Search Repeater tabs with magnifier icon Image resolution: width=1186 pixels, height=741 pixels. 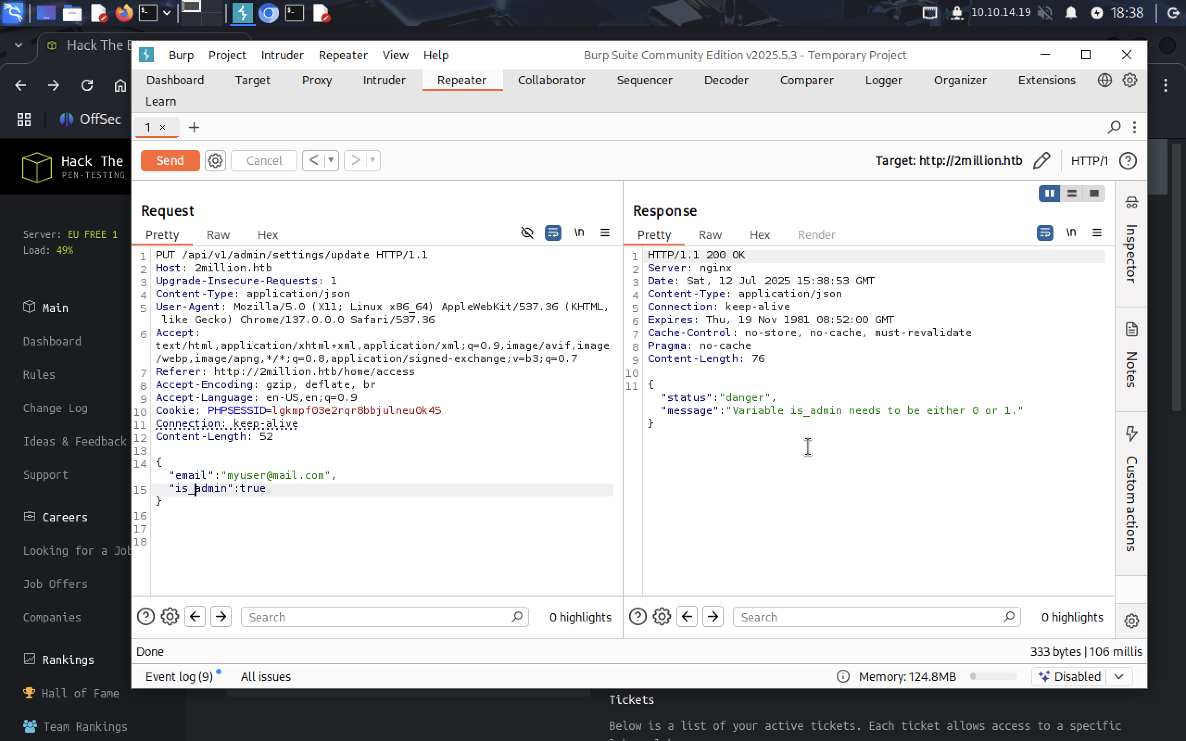[1114, 127]
